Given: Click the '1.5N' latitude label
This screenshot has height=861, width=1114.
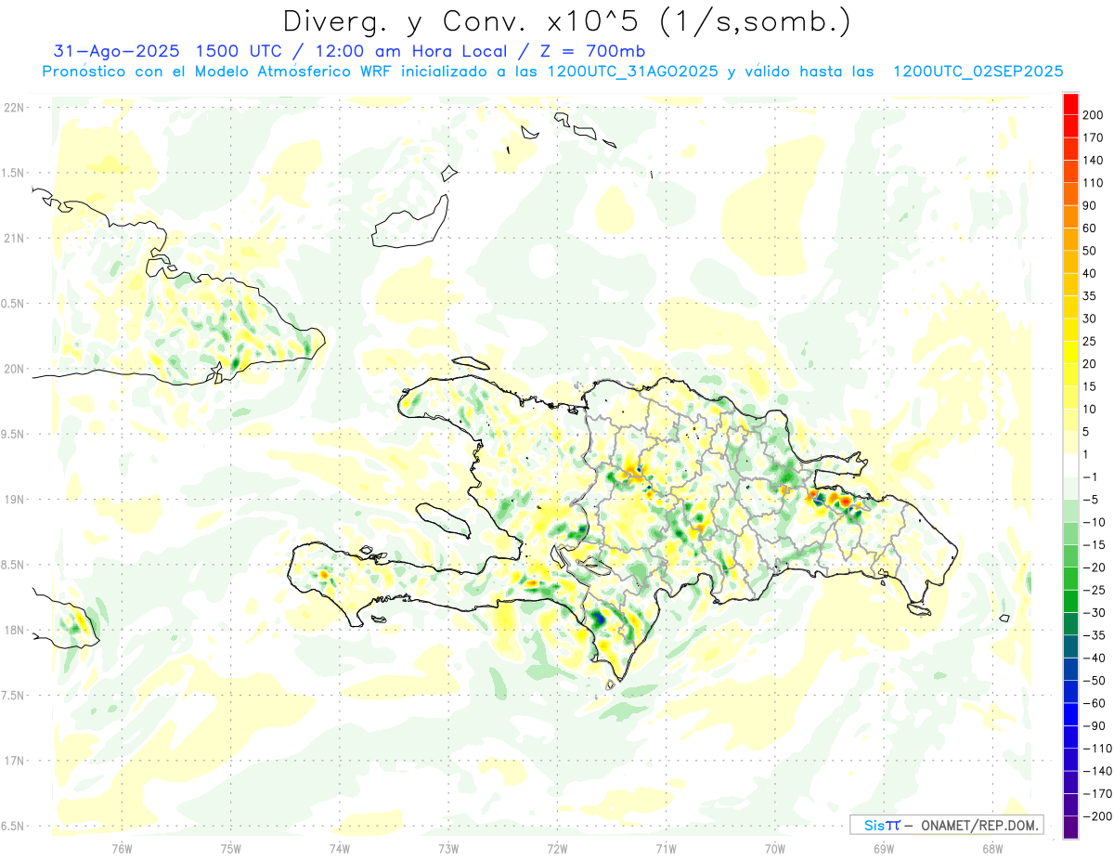Looking at the screenshot, I should [x=11, y=173].
